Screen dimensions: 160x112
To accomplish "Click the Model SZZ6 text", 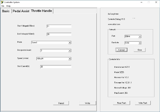I will point(119,72).
